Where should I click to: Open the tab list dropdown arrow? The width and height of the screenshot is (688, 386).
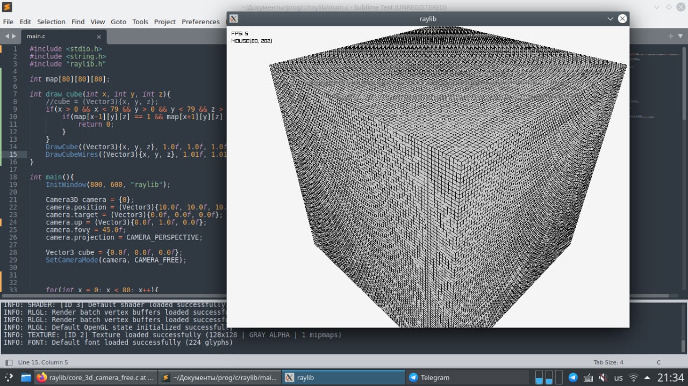(680, 36)
